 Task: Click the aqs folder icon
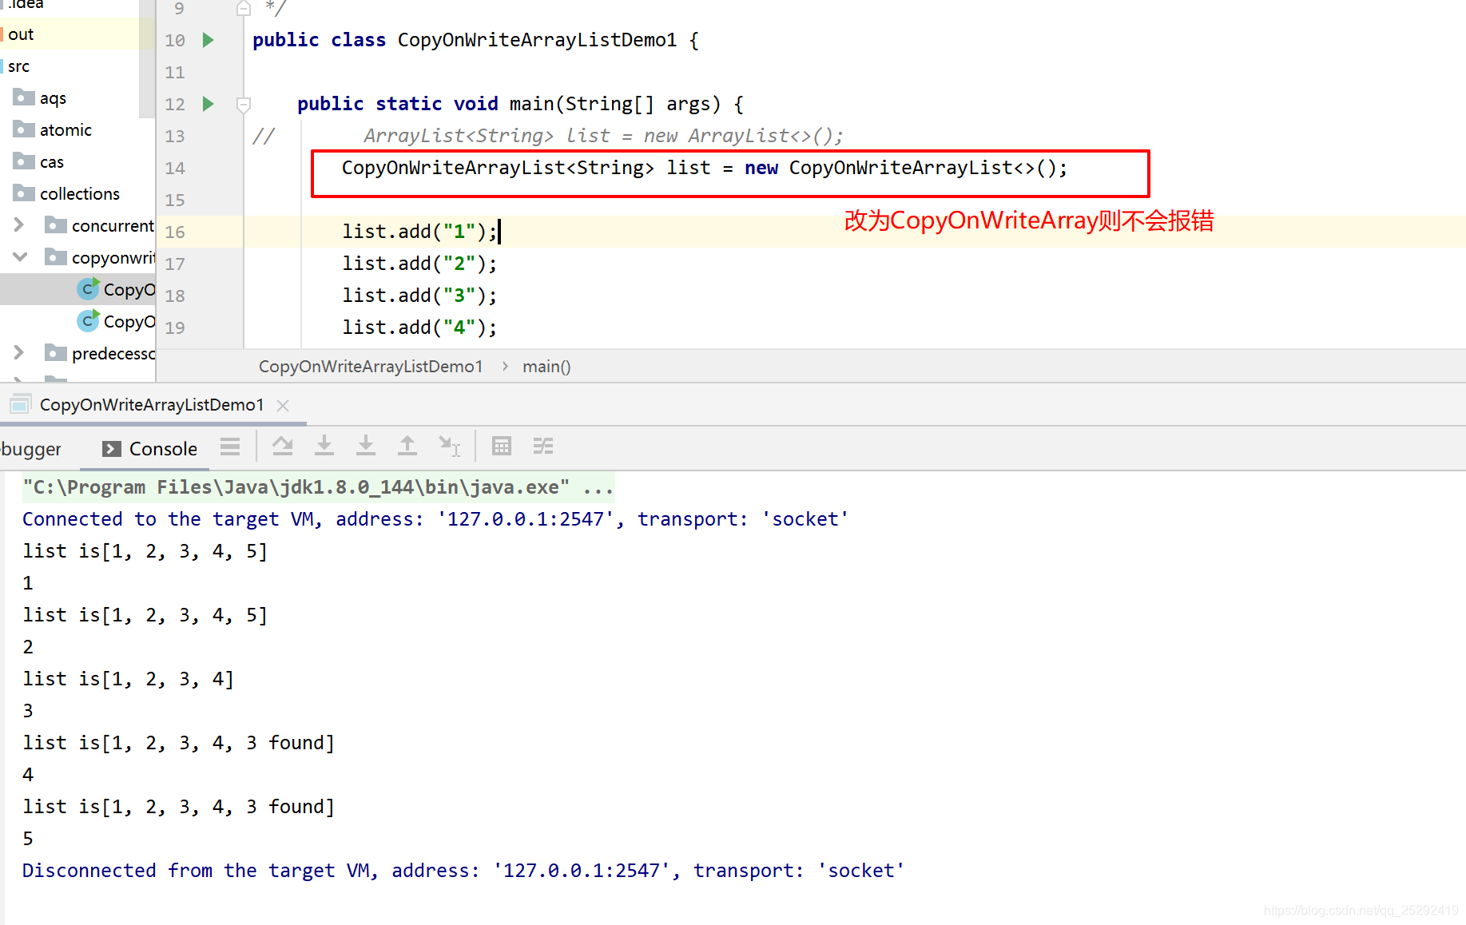[24, 97]
